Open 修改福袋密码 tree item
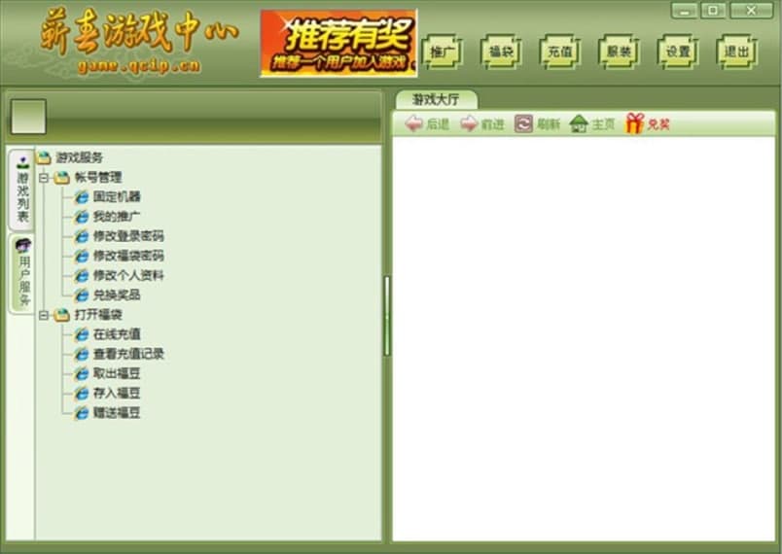The image size is (782, 554). [128, 256]
